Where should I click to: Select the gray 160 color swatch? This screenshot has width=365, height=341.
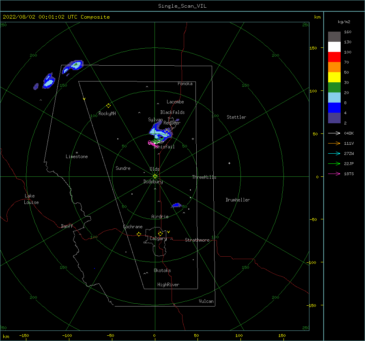334,36
